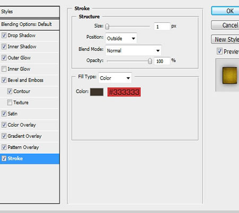
Task: Open the Position dropdown showing Outside
Action: [121, 38]
